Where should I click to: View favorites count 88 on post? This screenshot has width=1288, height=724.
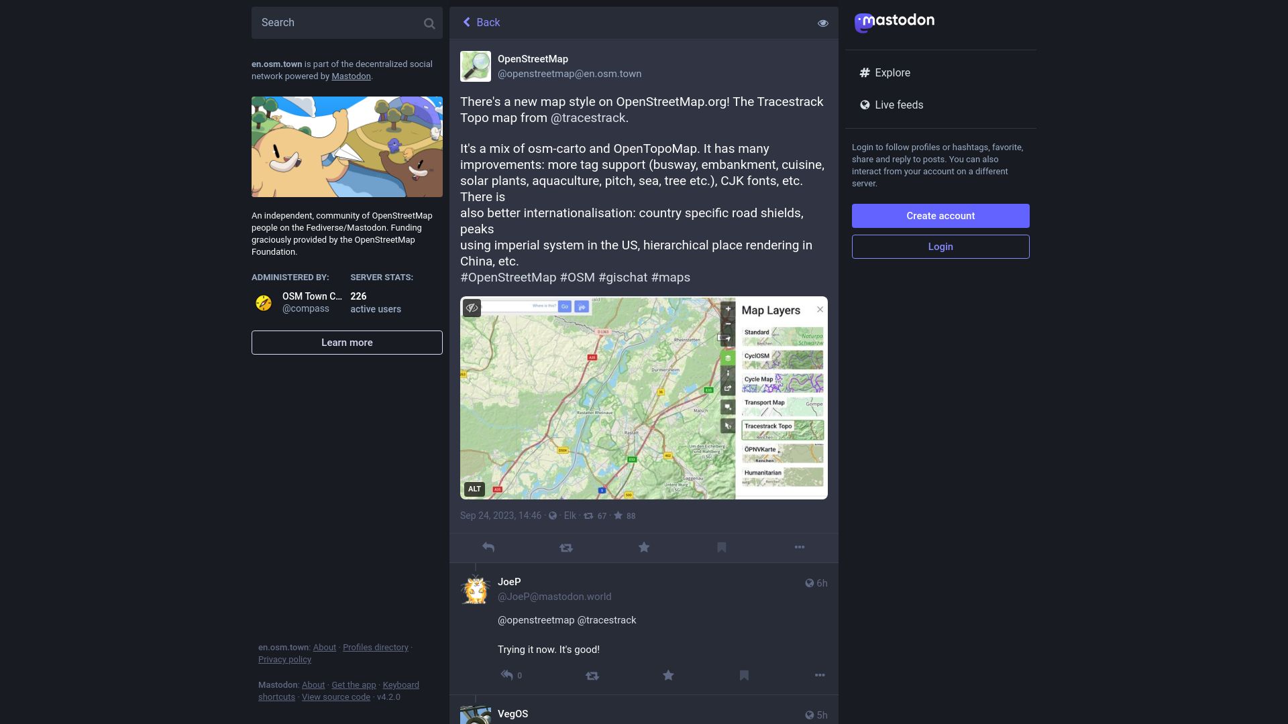(625, 516)
